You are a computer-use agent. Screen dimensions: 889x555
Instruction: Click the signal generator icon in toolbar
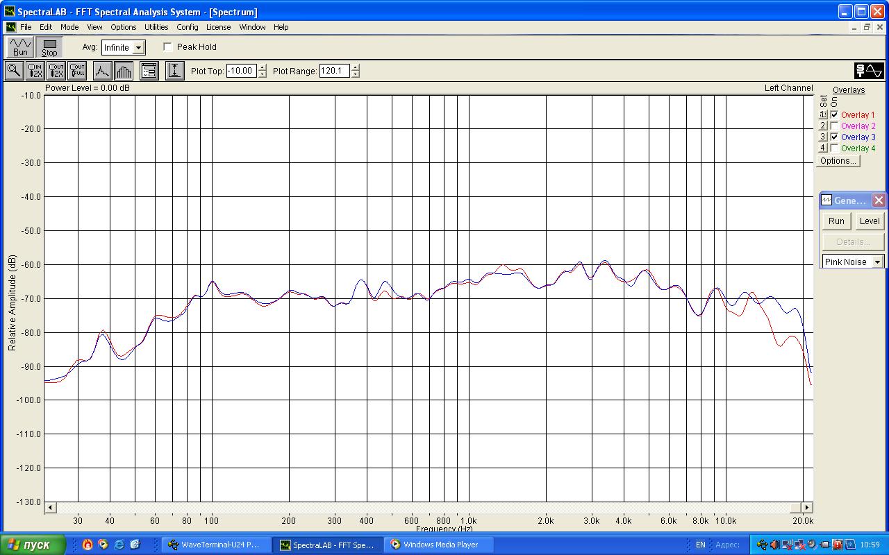coord(869,70)
